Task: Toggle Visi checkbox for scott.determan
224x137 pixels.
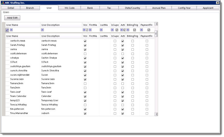Action: (x=85, y=54)
